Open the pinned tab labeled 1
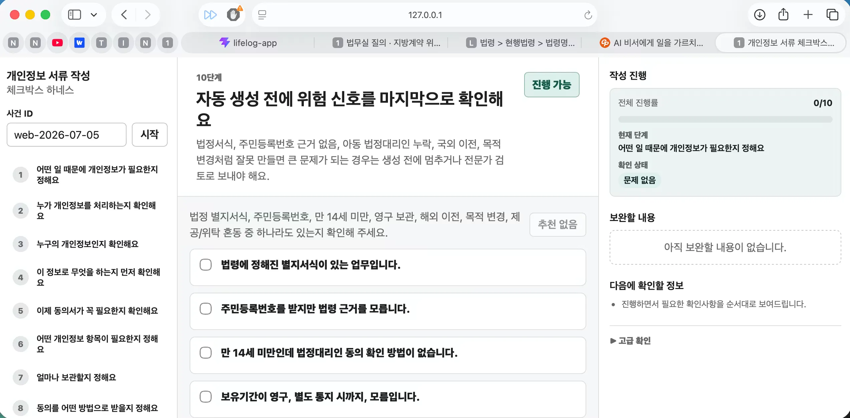Viewport: 850px width, 418px height. [x=168, y=43]
